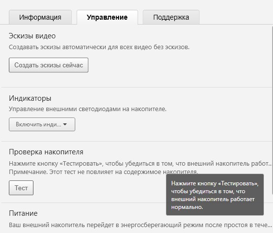The width and height of the screenshot is (273, 233).
Task: Switch to the Информация tab
Action: coord(40,17)
